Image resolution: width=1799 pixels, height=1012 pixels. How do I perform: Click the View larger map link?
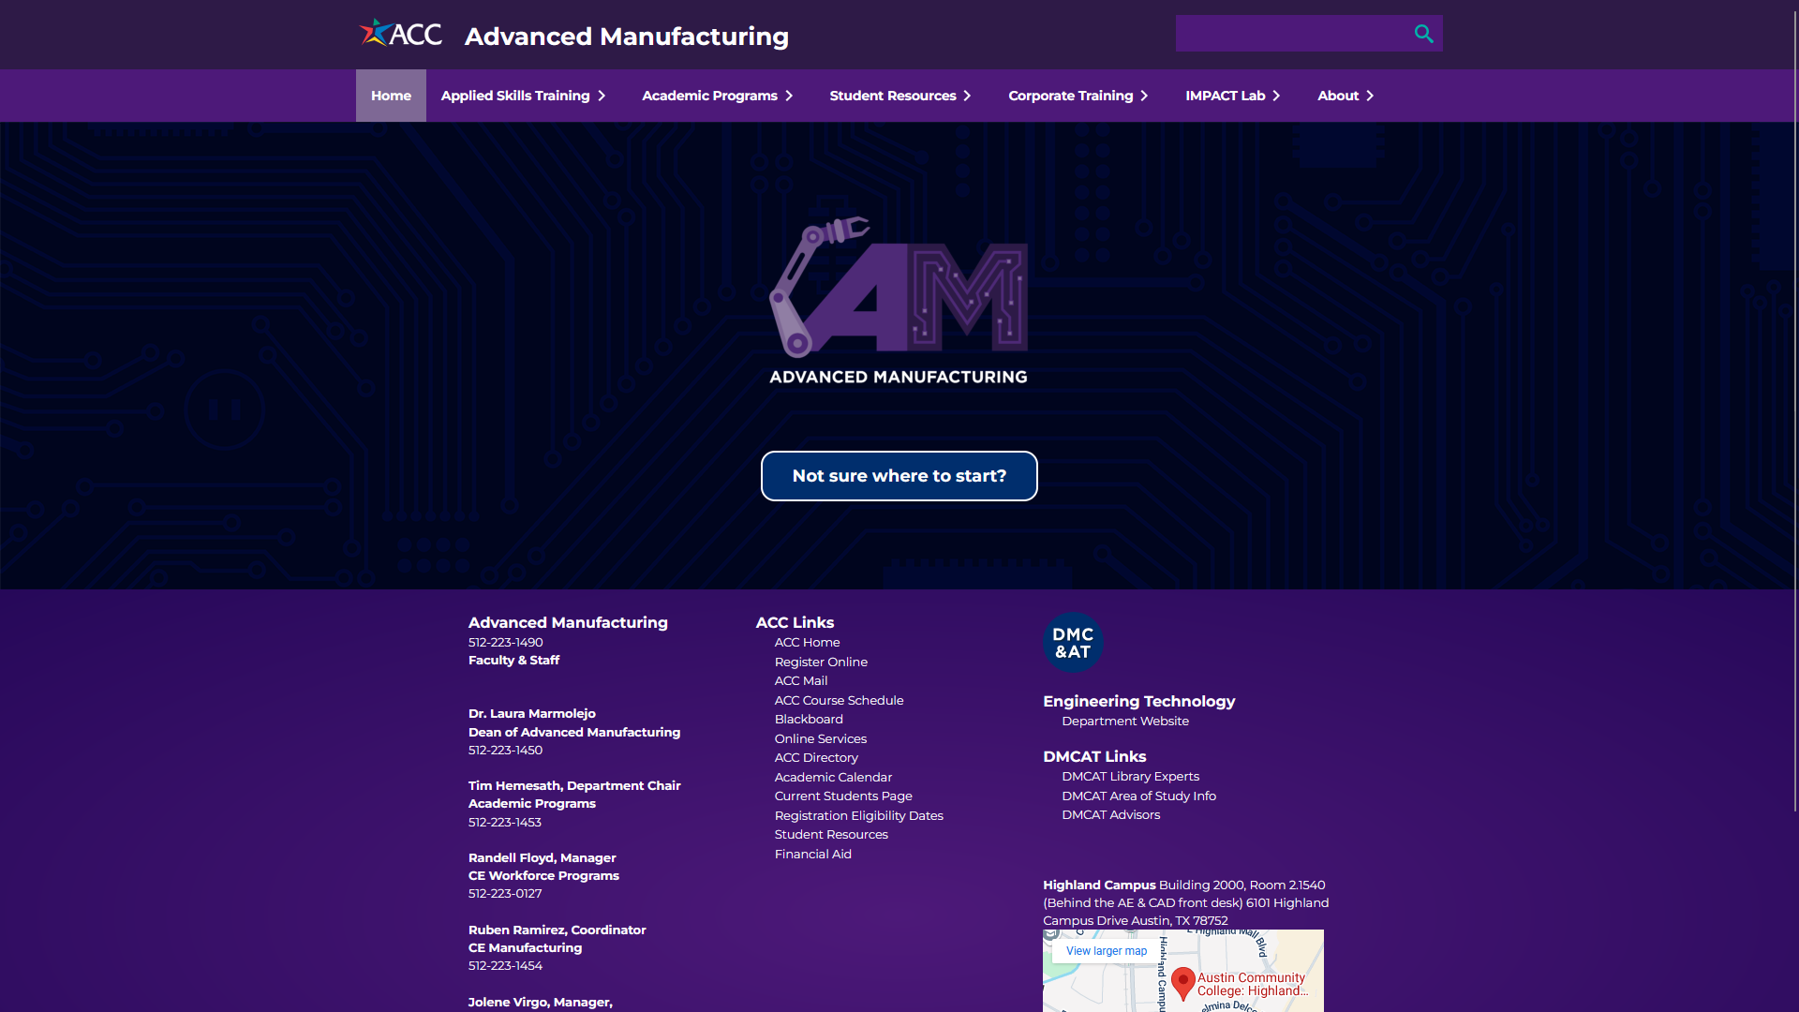[1106, 951]
